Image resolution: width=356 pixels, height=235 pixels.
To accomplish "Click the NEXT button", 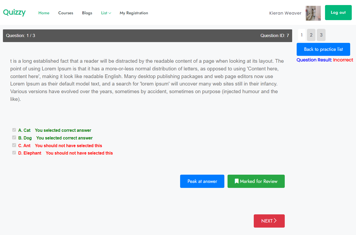I will pyautogui.click(x=269, y=221).
